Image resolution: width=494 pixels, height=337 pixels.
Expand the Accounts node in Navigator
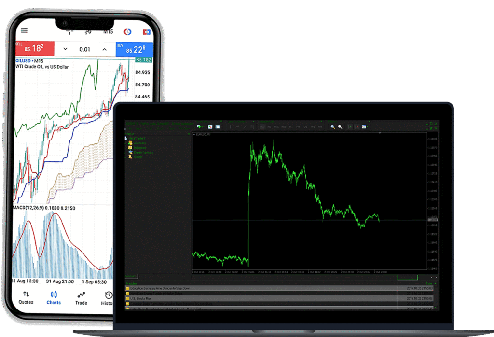coord(126,143)
